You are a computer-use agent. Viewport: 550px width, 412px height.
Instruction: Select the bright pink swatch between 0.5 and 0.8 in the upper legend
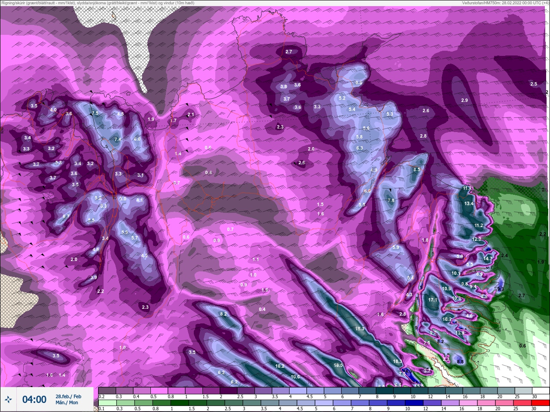[x=159, y=390]
